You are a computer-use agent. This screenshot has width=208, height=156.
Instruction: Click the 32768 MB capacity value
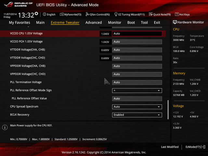point(178,95)
